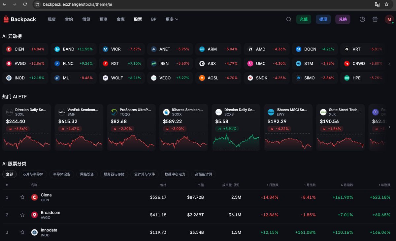Viewport: 396px width, 241px height.
Task: Open the search magnifier icon
Action: coord(289,19)
